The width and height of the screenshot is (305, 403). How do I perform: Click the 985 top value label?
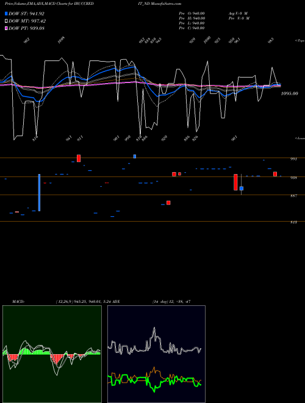coord(271,41)
